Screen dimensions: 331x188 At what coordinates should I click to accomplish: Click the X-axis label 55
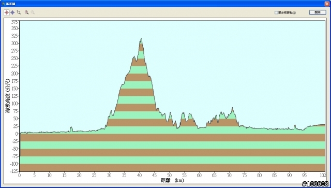pos(184,176)
